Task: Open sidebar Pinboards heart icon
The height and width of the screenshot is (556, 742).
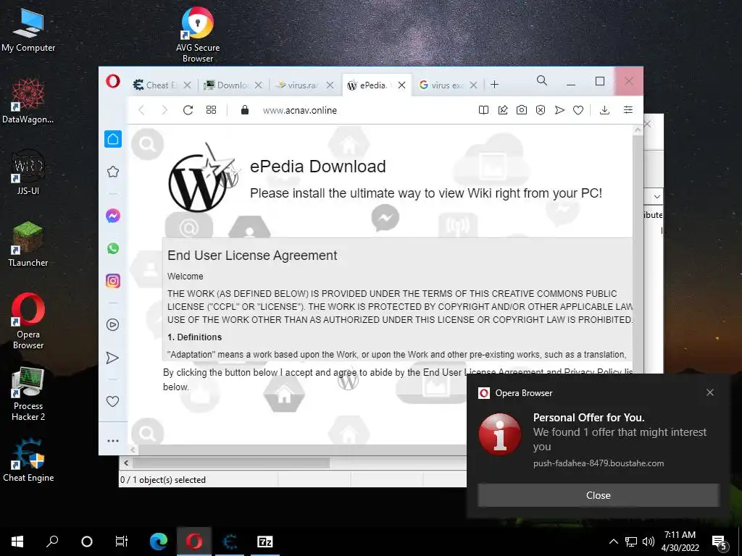Action: [112, 401]
